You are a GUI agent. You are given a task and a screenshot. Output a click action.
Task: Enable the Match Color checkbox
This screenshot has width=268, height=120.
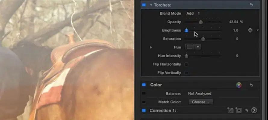(x=144, y=102)
